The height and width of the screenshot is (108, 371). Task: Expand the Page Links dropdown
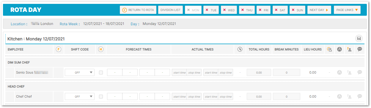347,10
